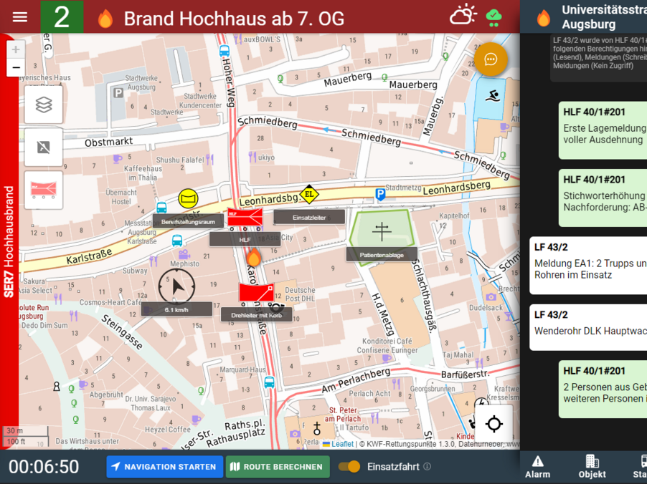Zoom out on the map
Screen dimensions: 647x484
point(16,69)
